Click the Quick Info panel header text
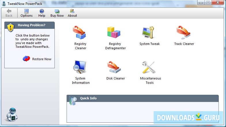Screen dimensions: 226x127 [x=88, y=98]
